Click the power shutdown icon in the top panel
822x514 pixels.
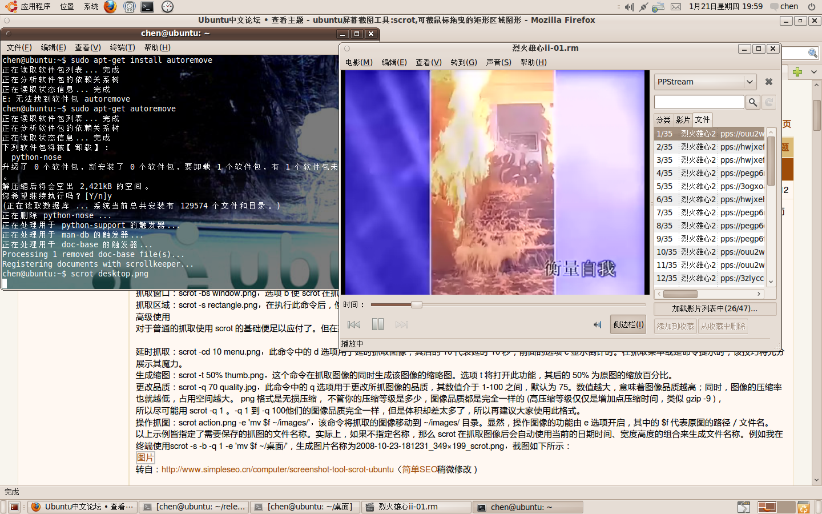point(812,7)
